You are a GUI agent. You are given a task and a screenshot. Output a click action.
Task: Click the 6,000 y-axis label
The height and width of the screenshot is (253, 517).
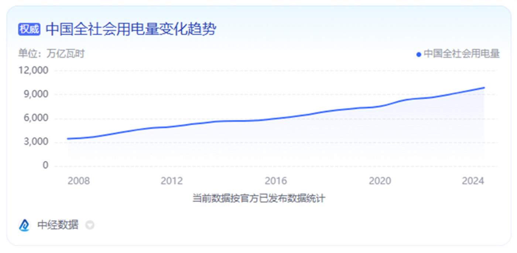[36, 118]
